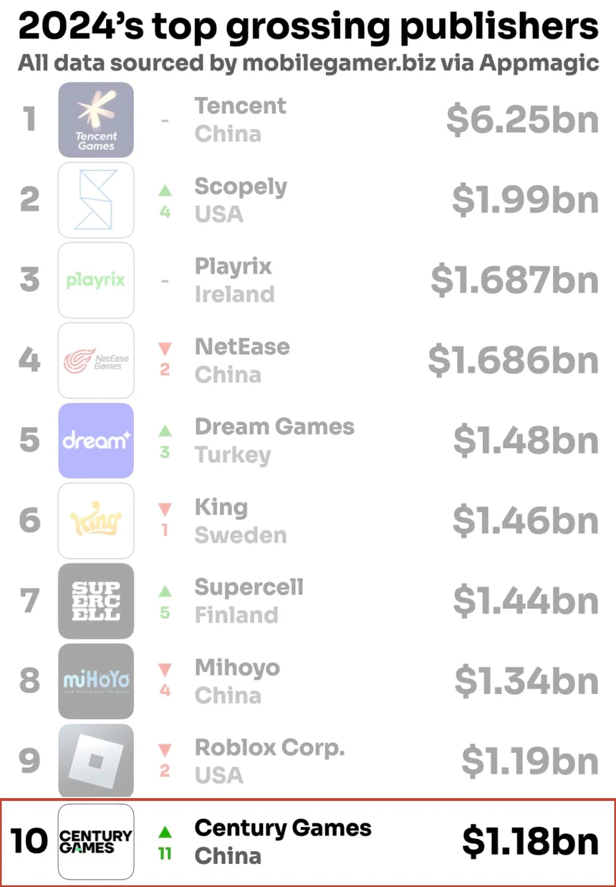
Task: Click the 2024's top grossing publishers title
Action: tap(308, 27)
